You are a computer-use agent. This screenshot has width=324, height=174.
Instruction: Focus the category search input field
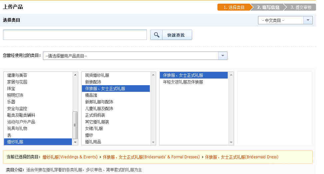coord(75,35)
